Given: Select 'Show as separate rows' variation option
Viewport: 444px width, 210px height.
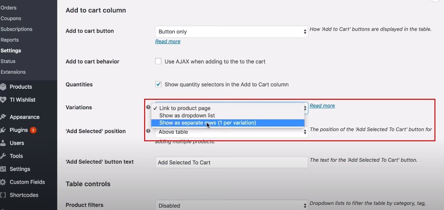Looking at the screenshot, I should pyautogui.click(x=207, y=123).
